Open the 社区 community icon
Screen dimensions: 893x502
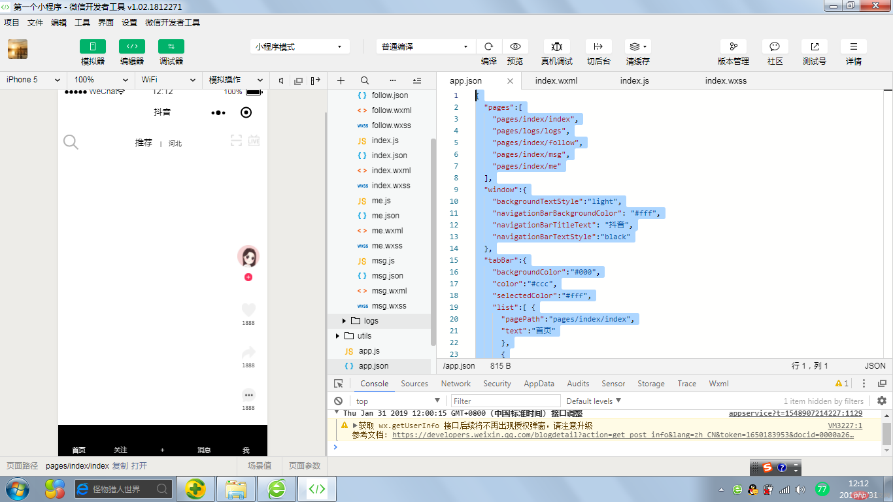point(775,46)
